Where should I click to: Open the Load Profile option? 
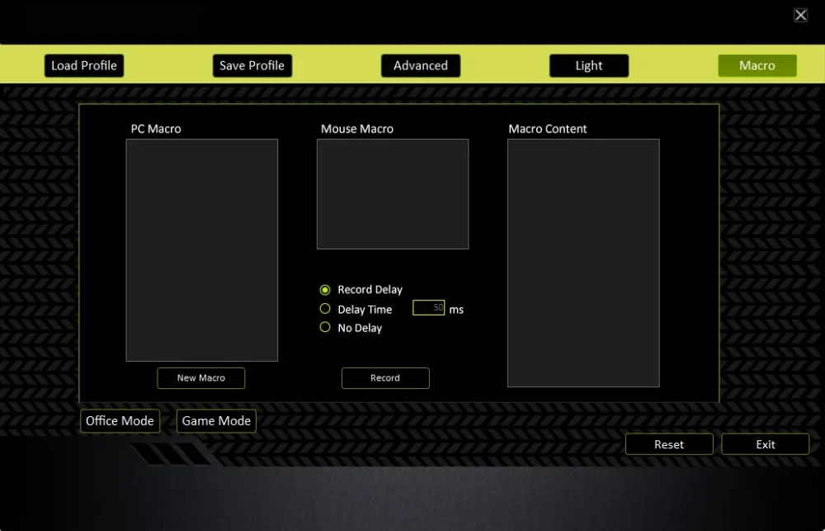[x=84, y=66]
